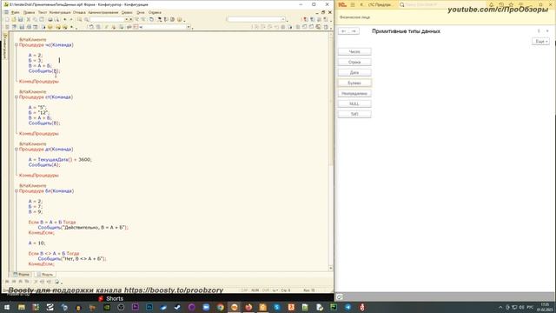Image resolution: width=556 pixels, height=313 pixels.
Task: Open the hamburger main menu in 1C Enterprise
Action: click(x=353, y=4)
